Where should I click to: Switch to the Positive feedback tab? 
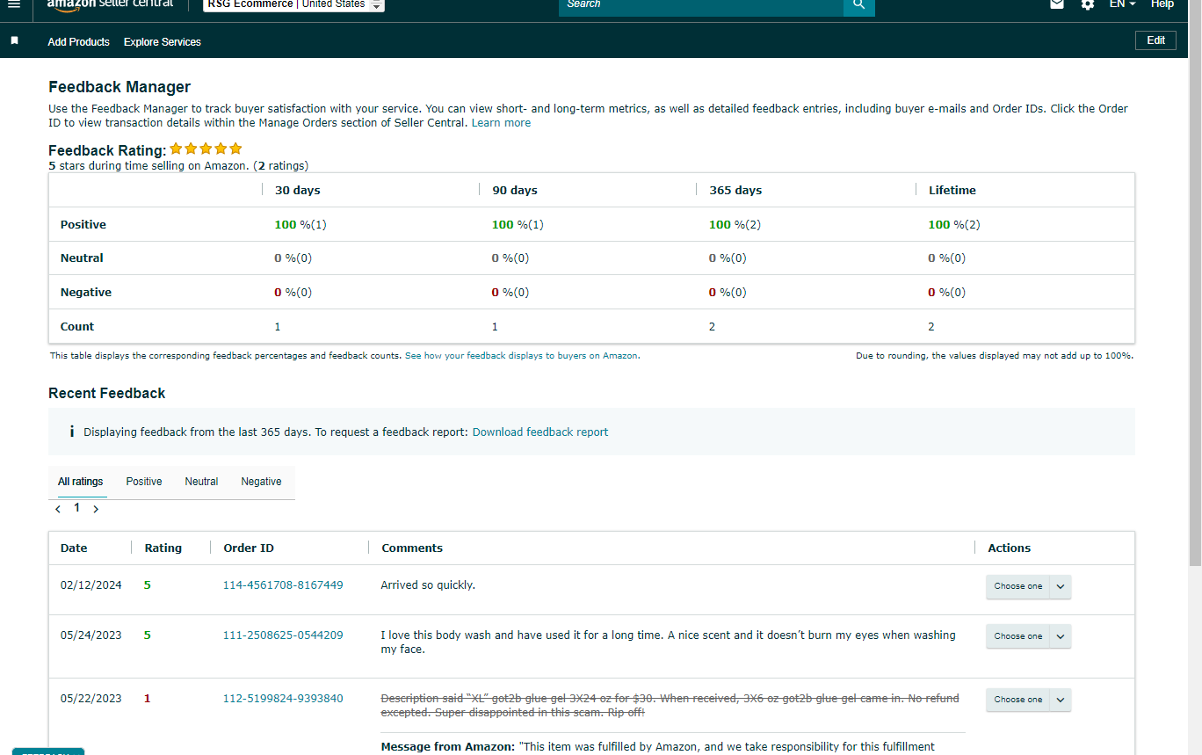pyautogui.click(x=144, y=482)
